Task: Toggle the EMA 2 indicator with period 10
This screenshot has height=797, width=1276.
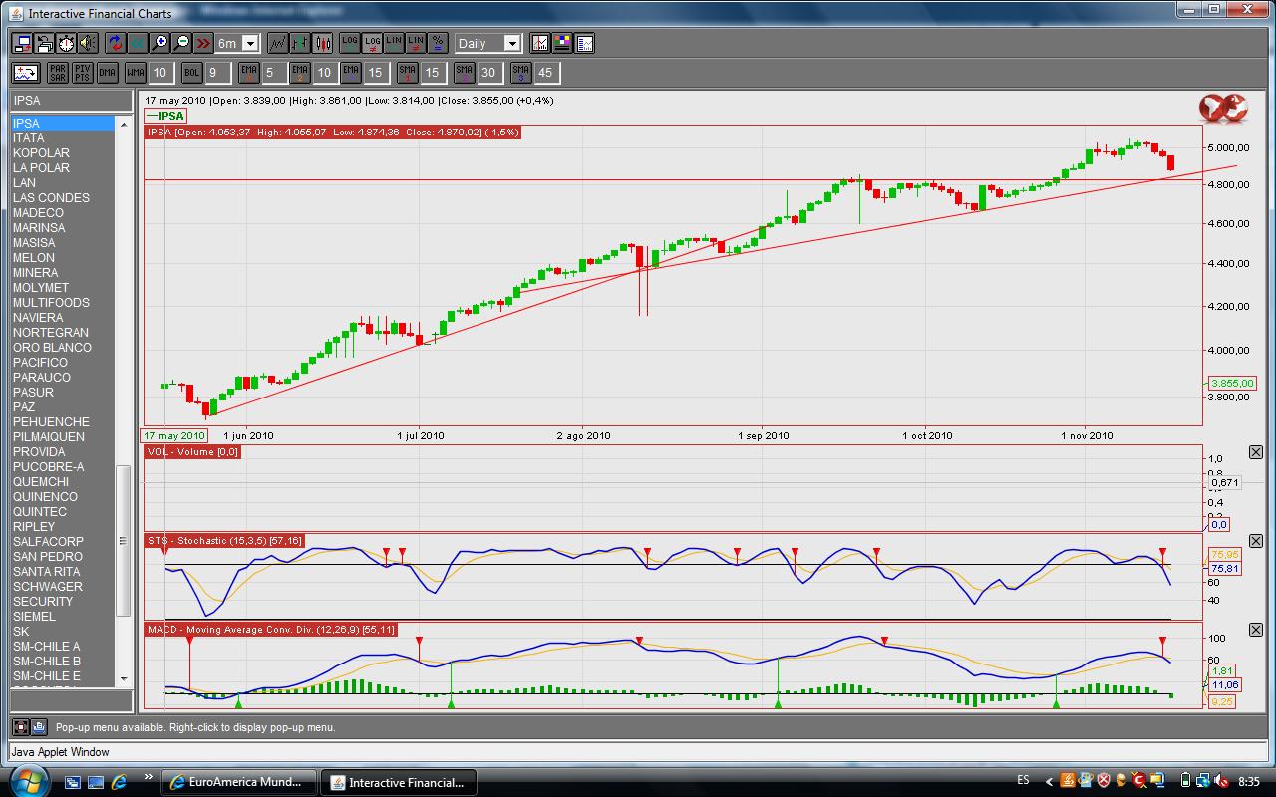Action: coord(300,73)
